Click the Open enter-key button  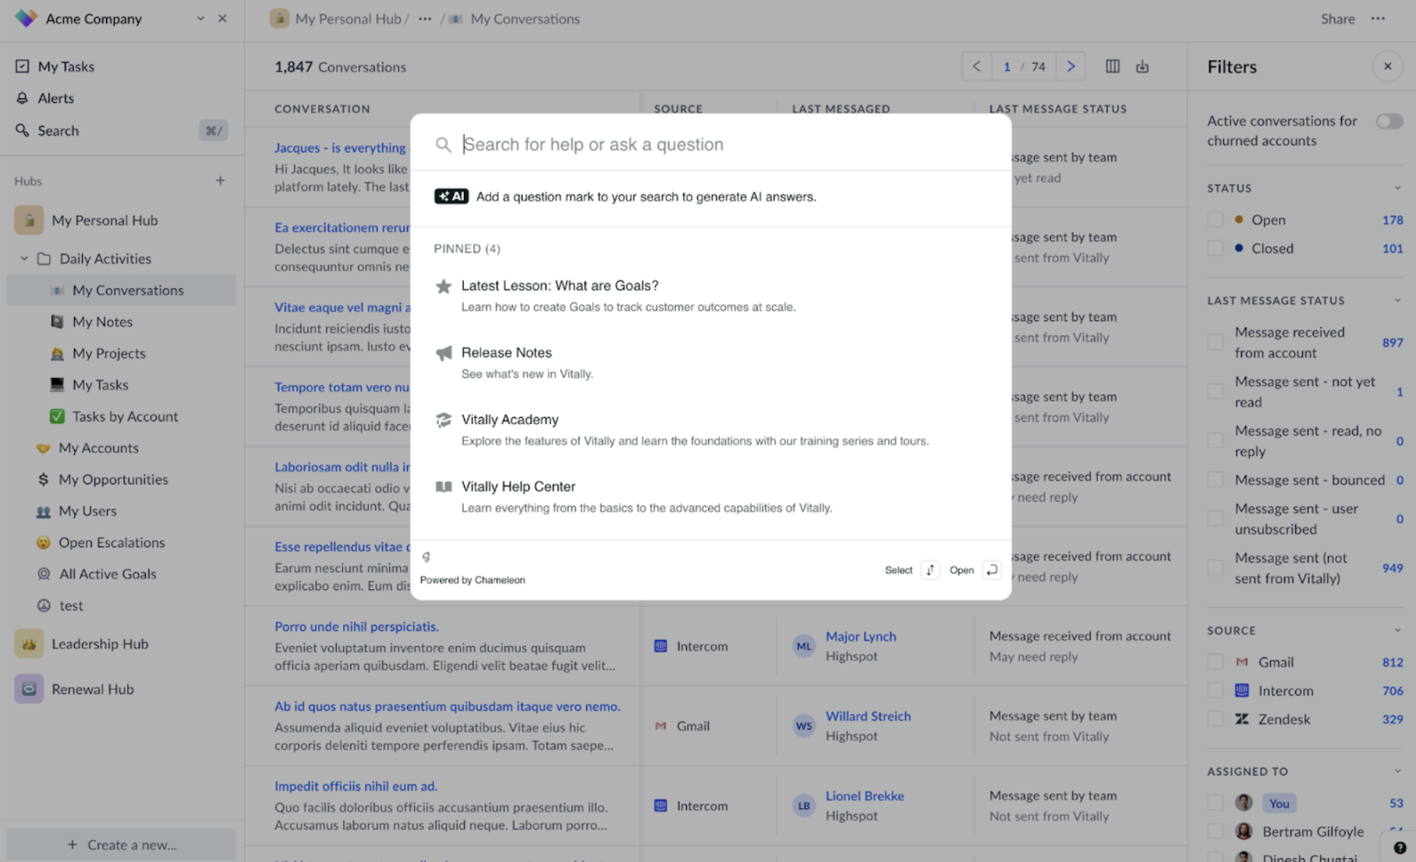(991, 570)
